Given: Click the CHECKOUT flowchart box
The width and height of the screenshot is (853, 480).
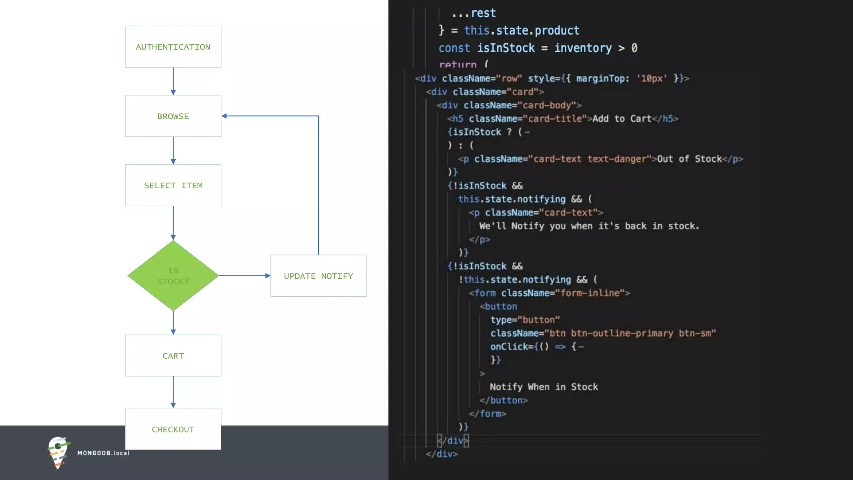Looking at the screenshot, I should tap(173, 429).
